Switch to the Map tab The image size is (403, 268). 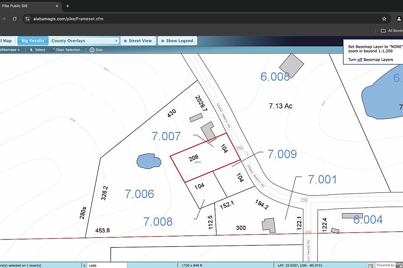(x=7, y=41)
